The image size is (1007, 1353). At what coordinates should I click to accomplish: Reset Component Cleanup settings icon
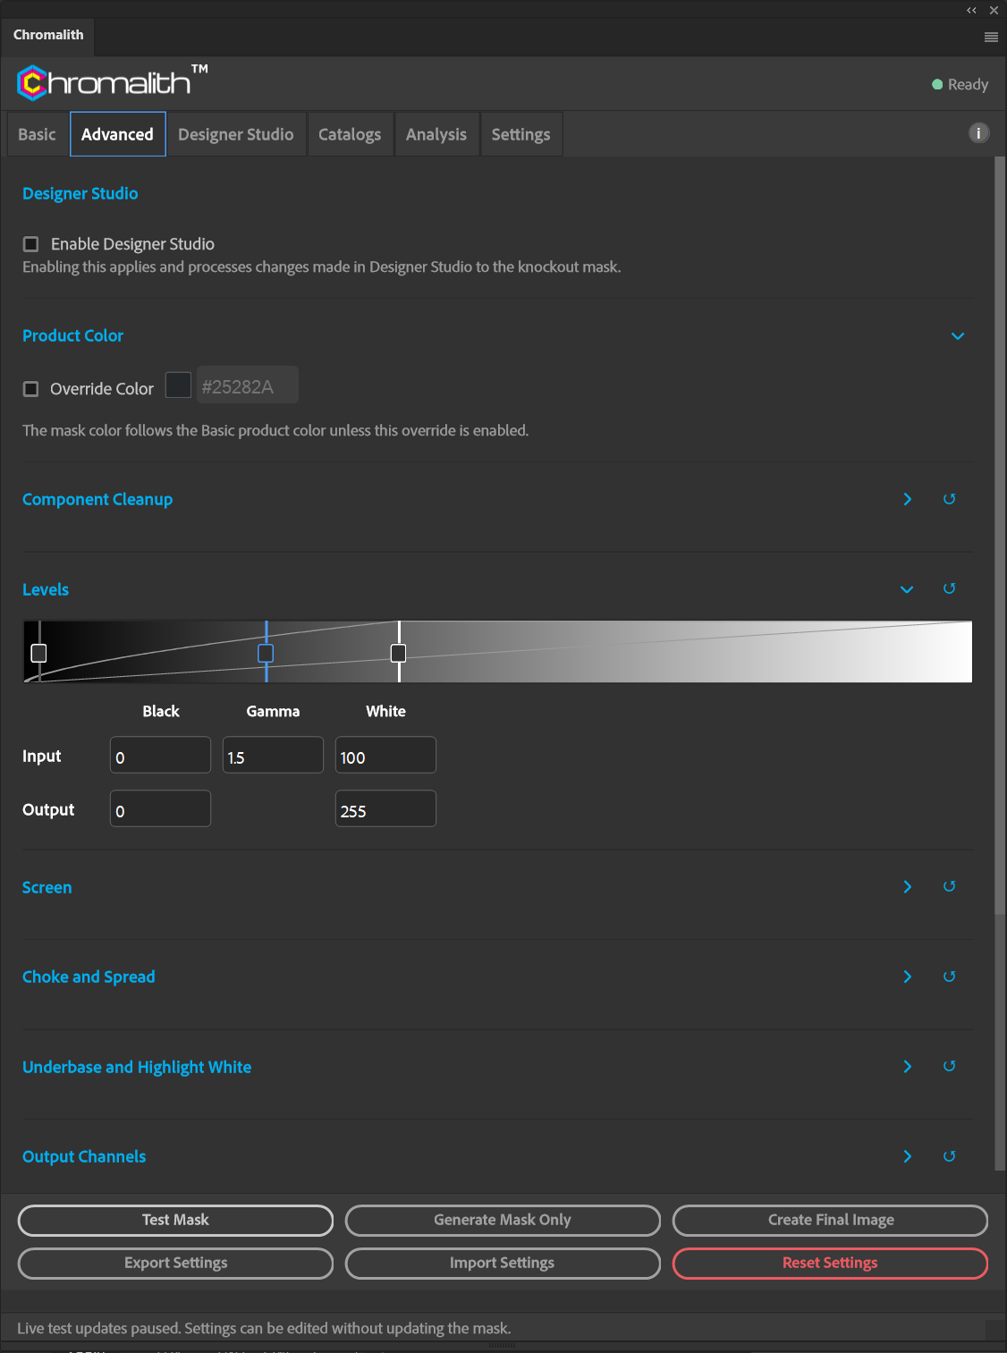[950, 499]
